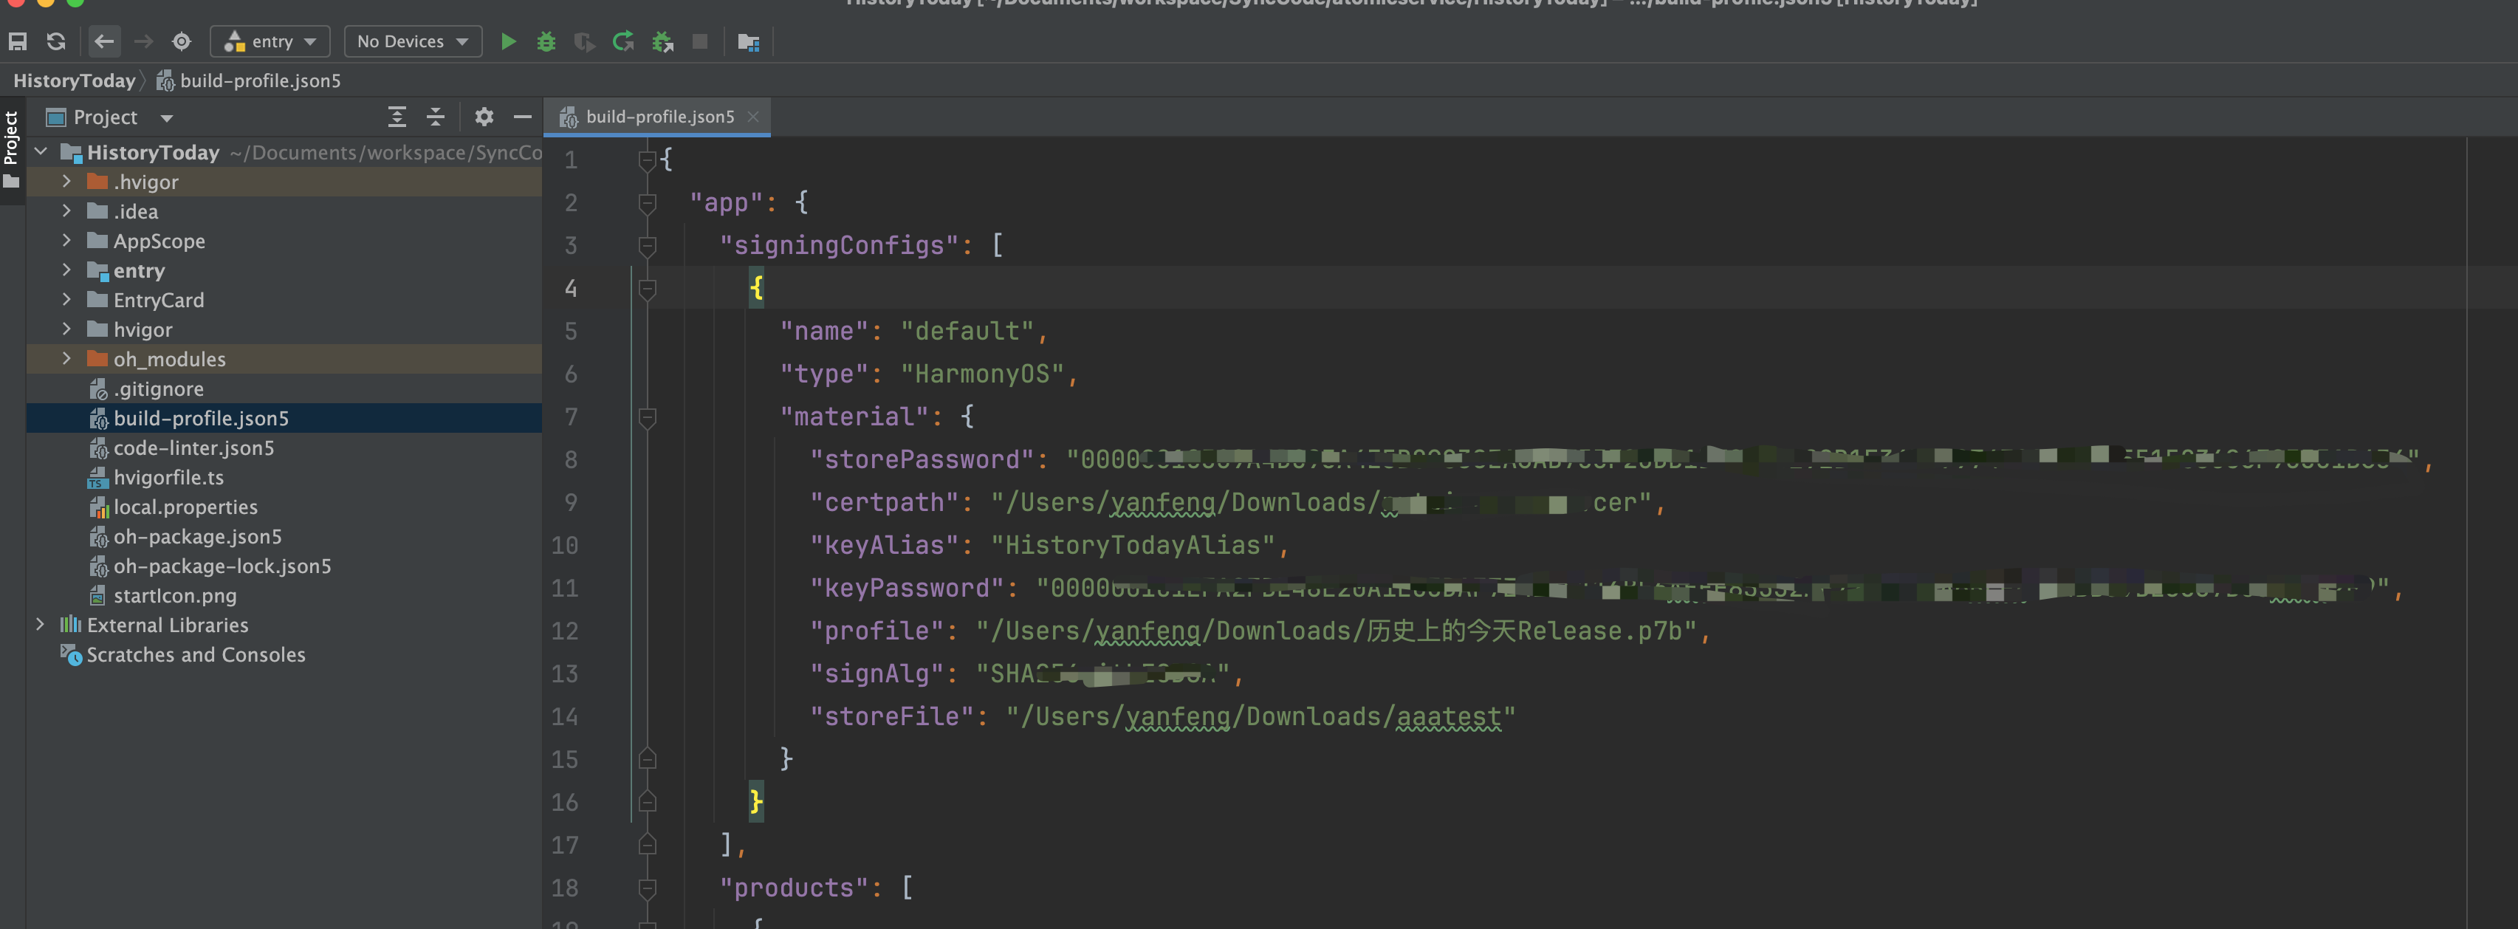The image size is (2518, 929).
Task: Click Collapse All icon in Project panel
Action: click(x=436, y=117)
